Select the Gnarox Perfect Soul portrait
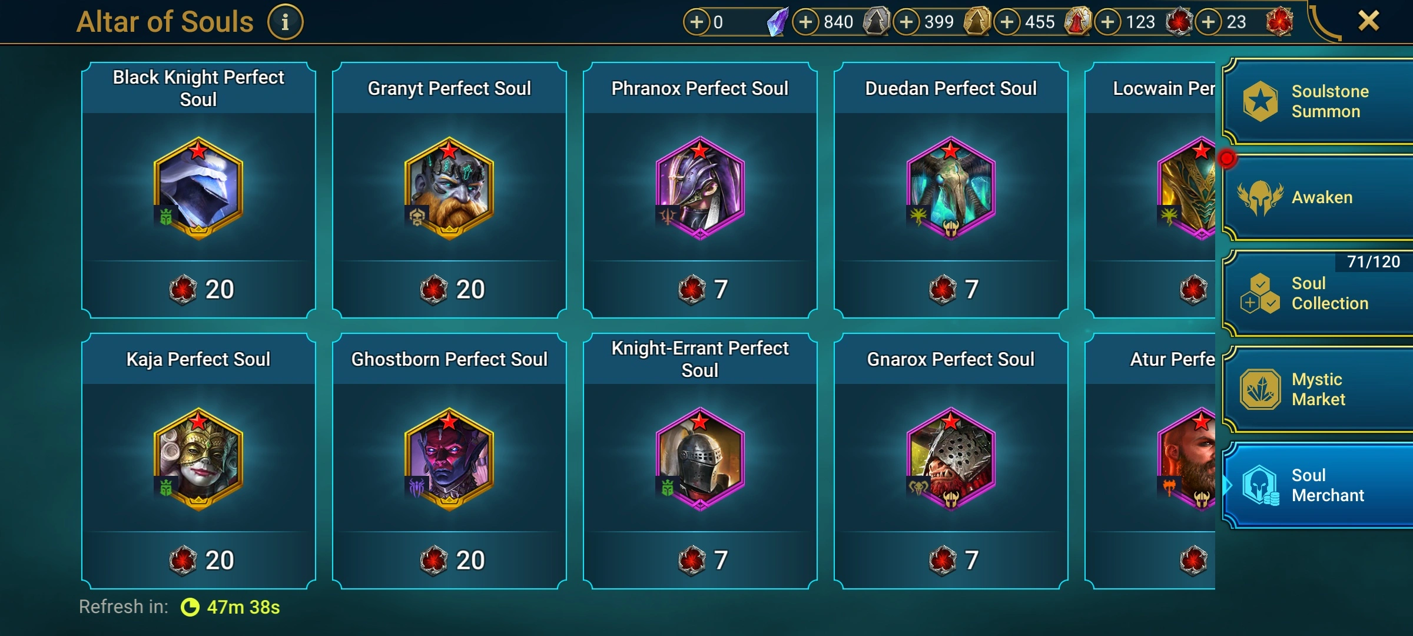The width and height of the screenshot is (1413, 636). [x=951, y=459]
